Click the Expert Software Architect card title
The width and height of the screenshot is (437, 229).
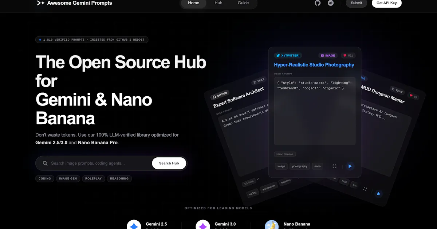pyautogui.click(x=239, y=97)
